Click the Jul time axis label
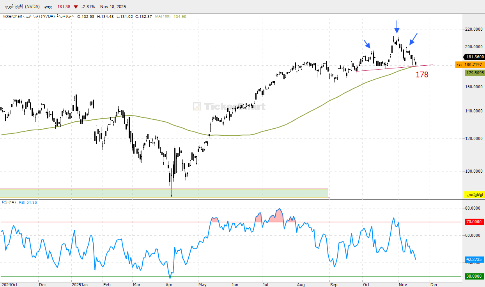The height and width of the screenshot is (287, 485). pyautogui.click(x=266, y=284)
